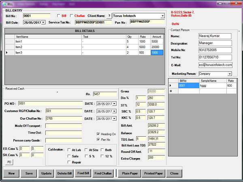
Task: Uncheck the Pan No checkbox
Action: (98, 140)
